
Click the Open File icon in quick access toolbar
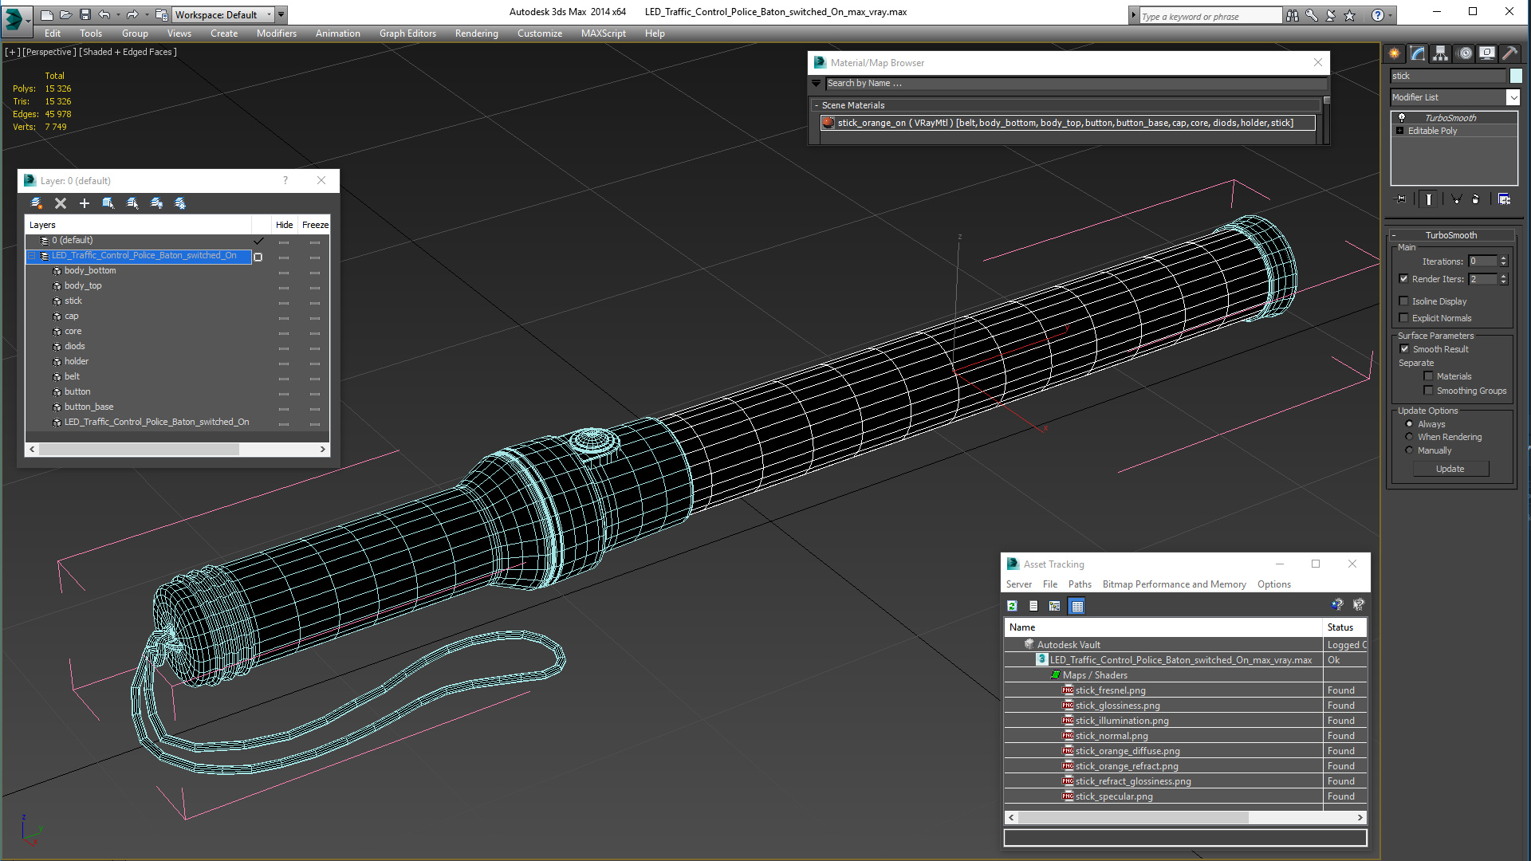(x=65, y=14)
